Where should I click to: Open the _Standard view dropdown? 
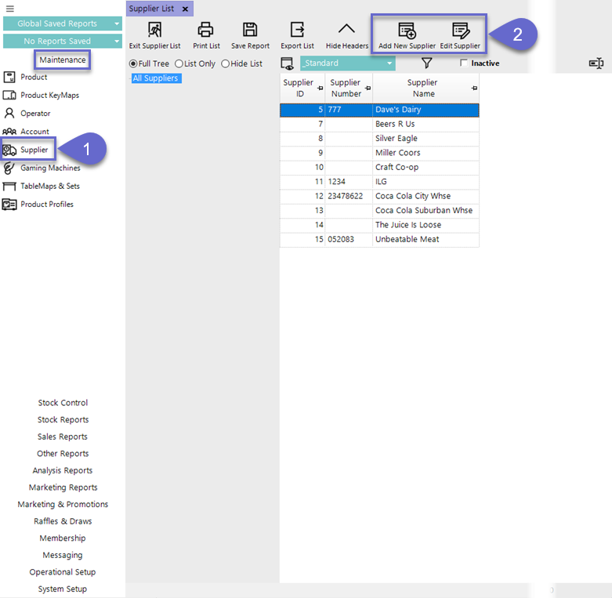pyautogui.click(x=347, y=63)
